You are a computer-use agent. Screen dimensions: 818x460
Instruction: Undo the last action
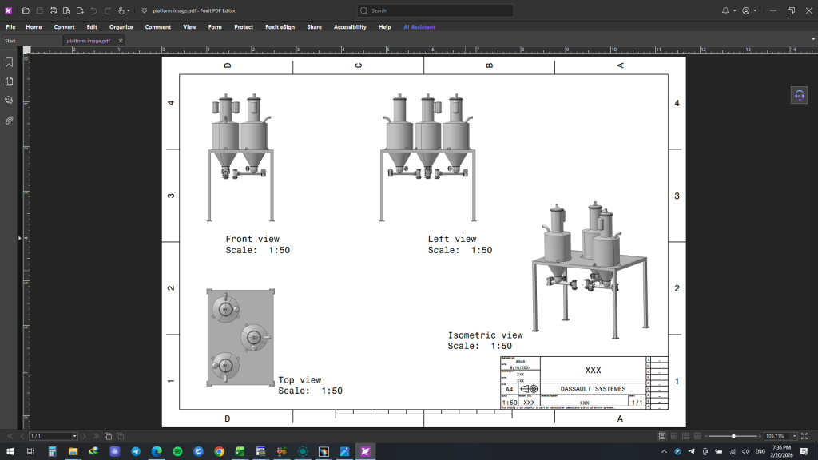point(93,10)
